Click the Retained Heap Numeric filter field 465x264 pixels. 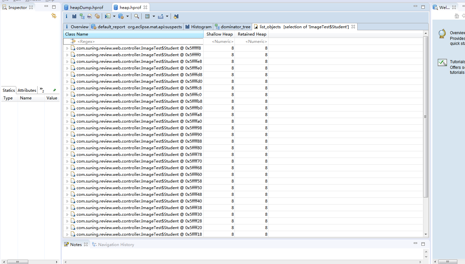252,42
